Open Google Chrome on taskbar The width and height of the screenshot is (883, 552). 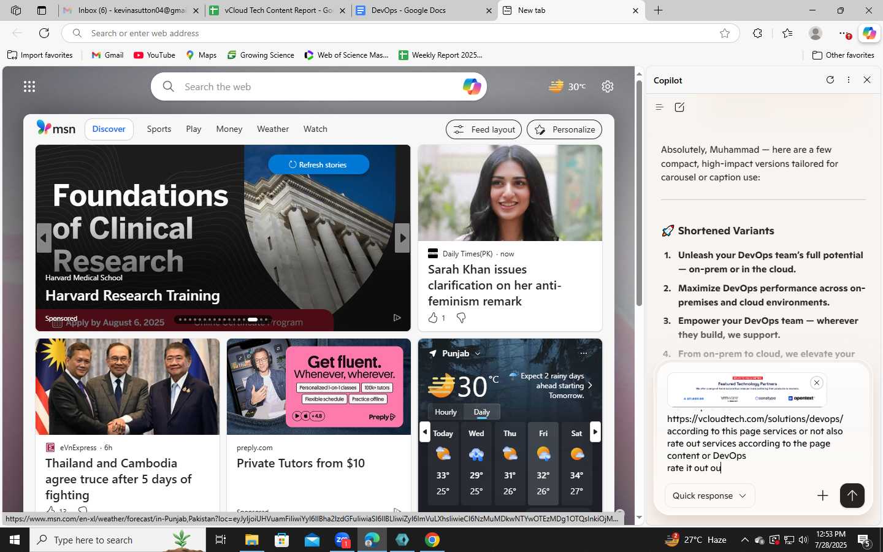(x=432, y=540)
